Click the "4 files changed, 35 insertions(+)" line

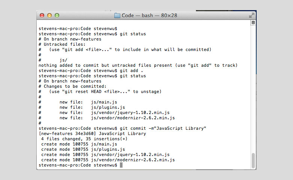[84, 139]
